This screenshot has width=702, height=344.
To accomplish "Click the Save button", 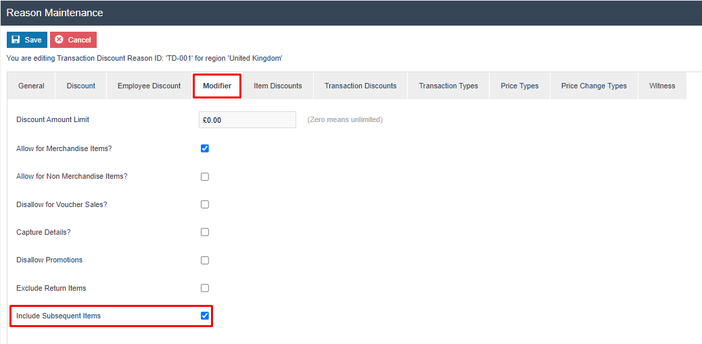I will [x=27, y=40].
